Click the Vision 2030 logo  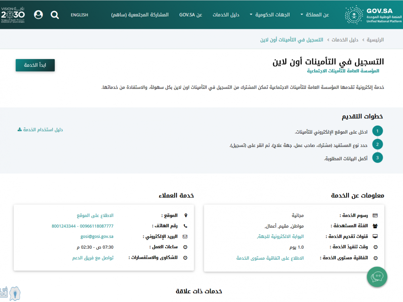[13, 14]
